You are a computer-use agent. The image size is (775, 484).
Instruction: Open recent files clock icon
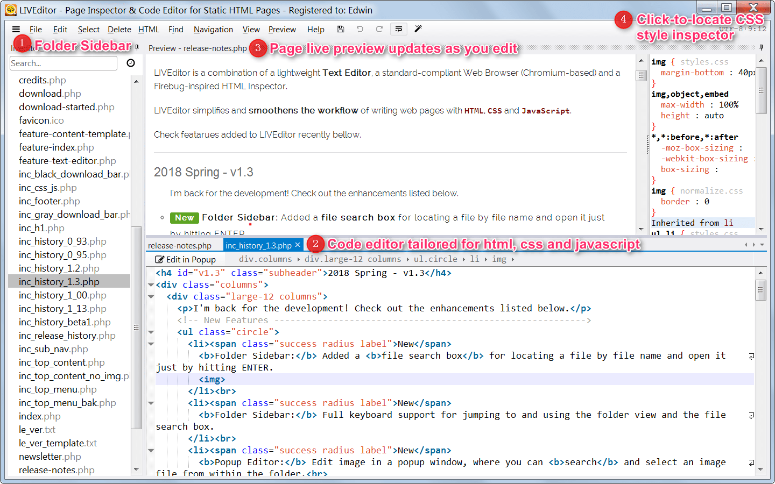(131, 63)
